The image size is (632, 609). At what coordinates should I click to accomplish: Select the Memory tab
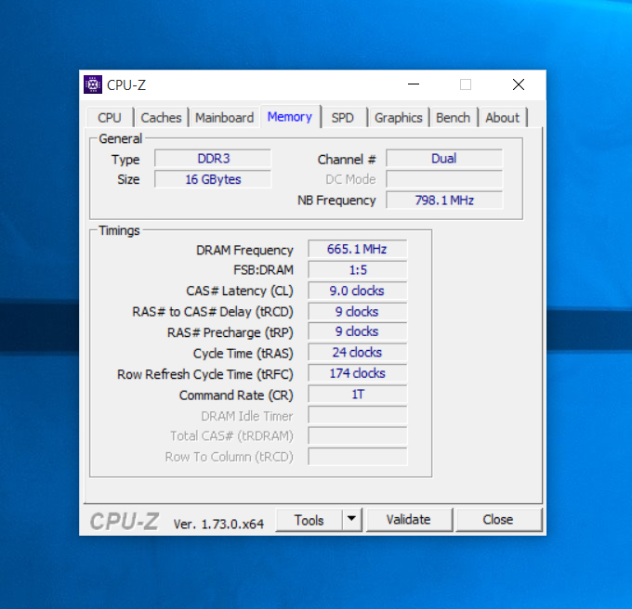click(290, 117)
